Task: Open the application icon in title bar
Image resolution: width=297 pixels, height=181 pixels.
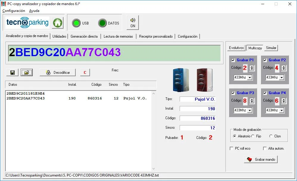Action: [3, 4]
